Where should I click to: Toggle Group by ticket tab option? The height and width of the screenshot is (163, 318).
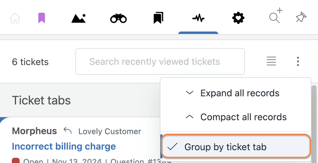(236, 147)
